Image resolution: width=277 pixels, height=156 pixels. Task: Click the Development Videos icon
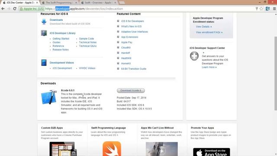[44, 62]
